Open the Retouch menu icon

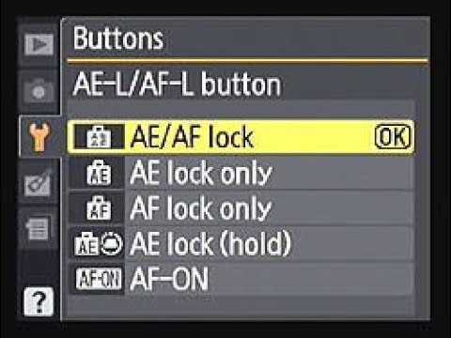[39, 183]
